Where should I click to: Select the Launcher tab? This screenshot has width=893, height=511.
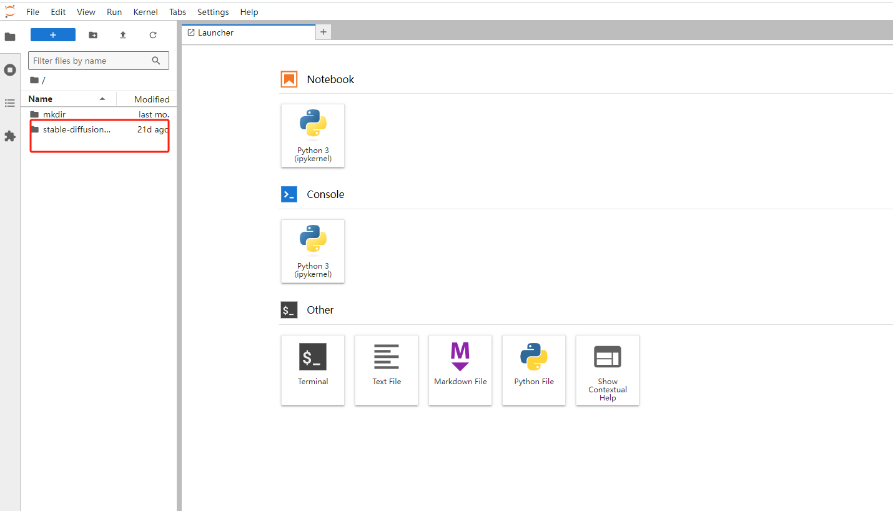[249, 32]
